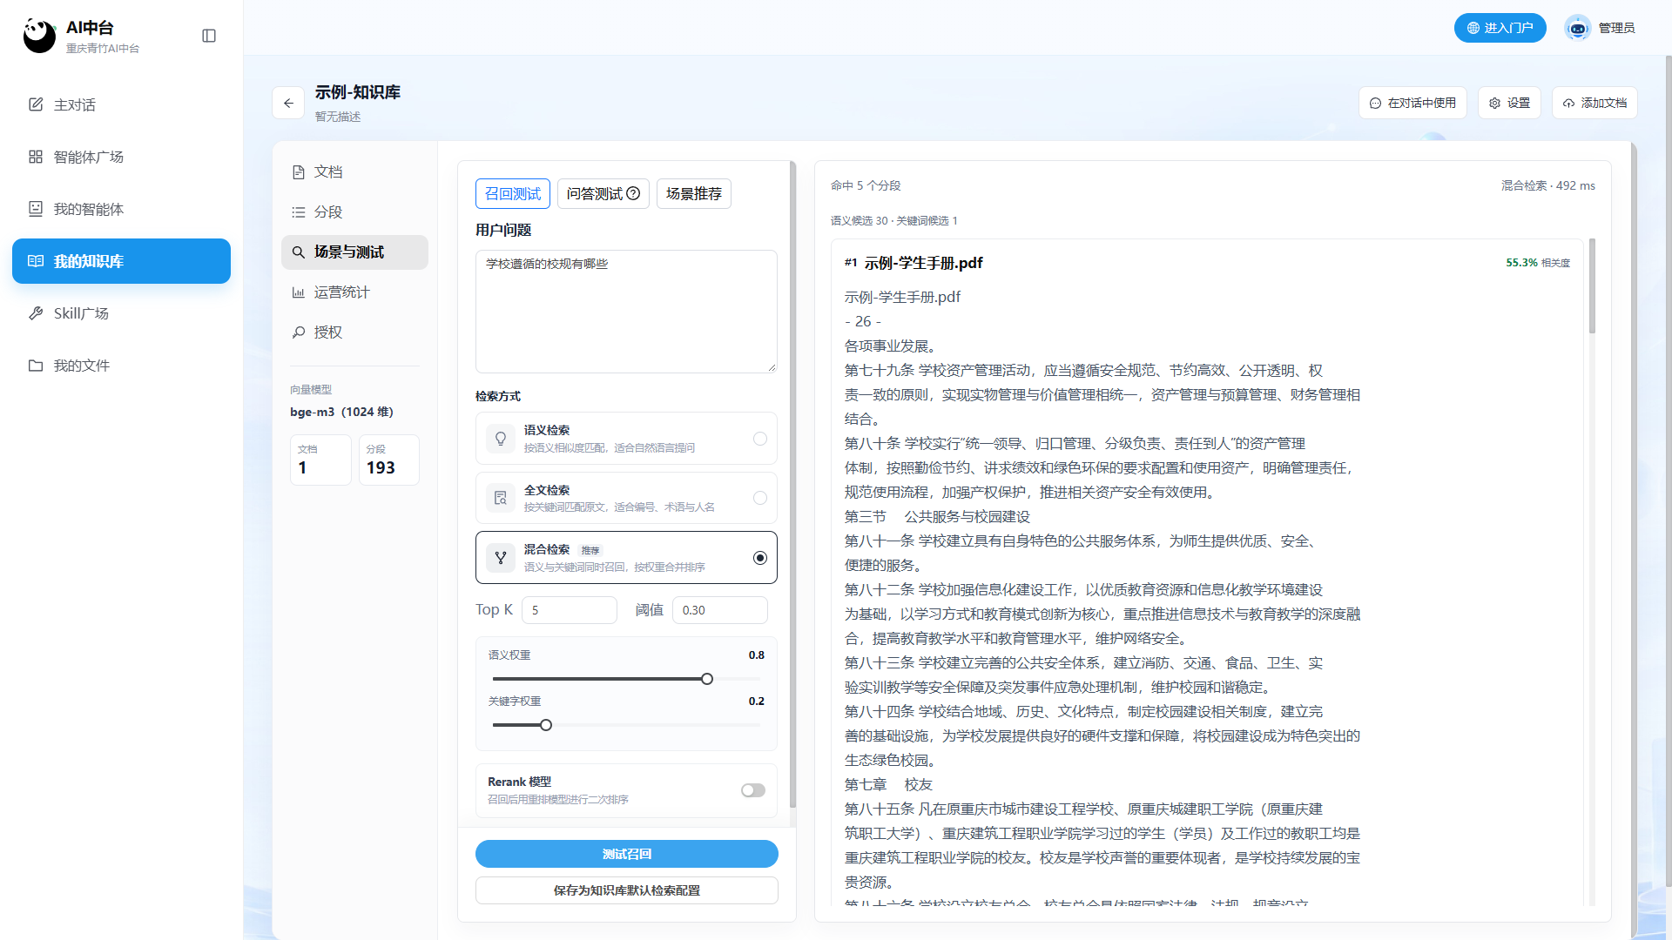Switch to 问答测试 tab
The width and height of the screenshot is (1672, 940).
[x=603, y=193]
